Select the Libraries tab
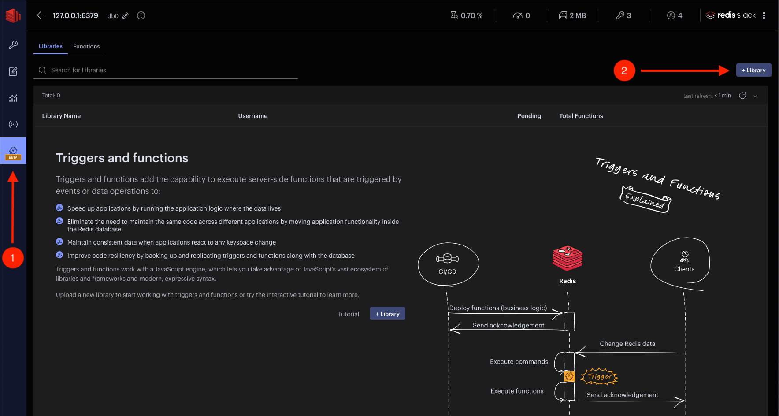The height and width of the screenshot is (416, 779). click(51, 46)
